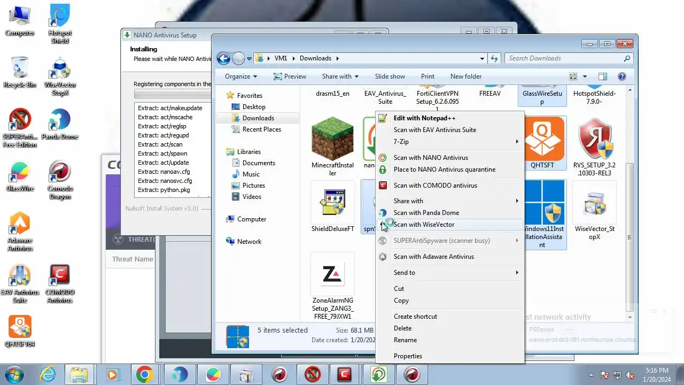Open Google Chrome from taskbar
Screen dimensions: 684x385
(144, 374)
